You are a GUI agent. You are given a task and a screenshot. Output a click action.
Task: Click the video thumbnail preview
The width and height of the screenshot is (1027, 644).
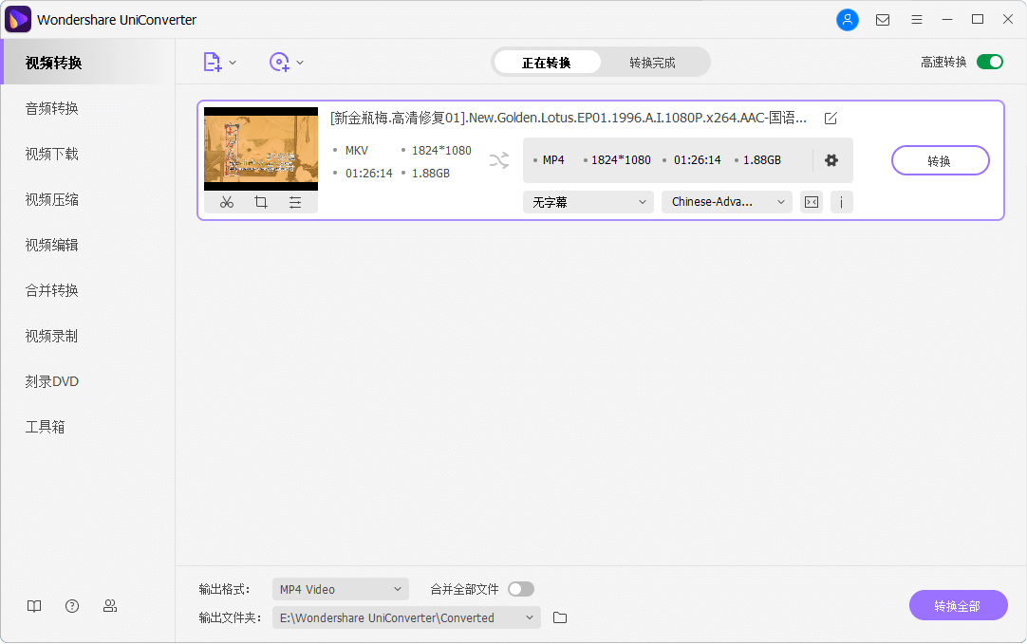261,149
